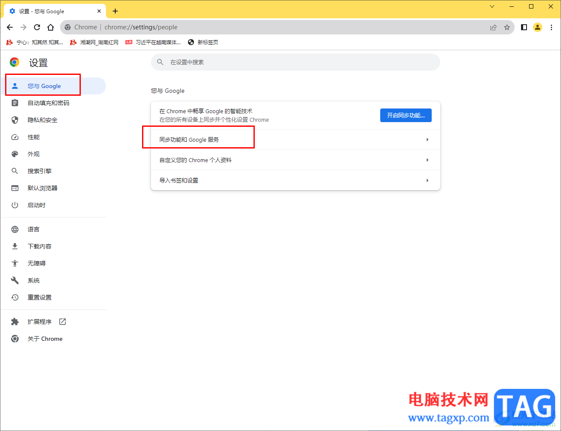Open 自定义您的 Chrome 个人资料 row
This screenshot has width=561, height=431.
point(296,160)
